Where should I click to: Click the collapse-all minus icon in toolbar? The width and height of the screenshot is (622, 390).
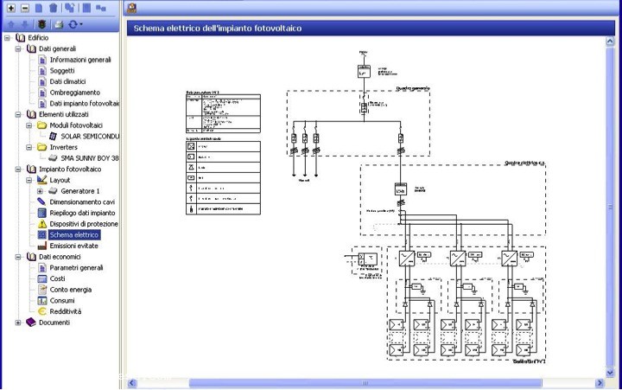pos(24,8)
